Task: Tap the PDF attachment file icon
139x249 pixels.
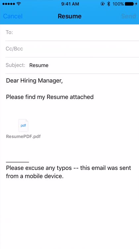Action: [x=23, y=125]
